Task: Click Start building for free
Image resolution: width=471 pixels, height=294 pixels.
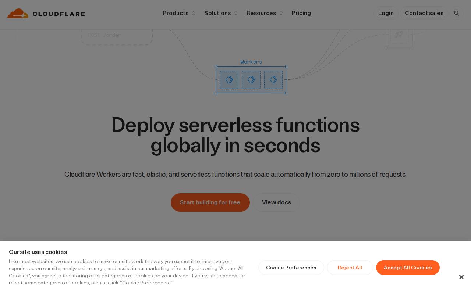Action: (210, 202)
